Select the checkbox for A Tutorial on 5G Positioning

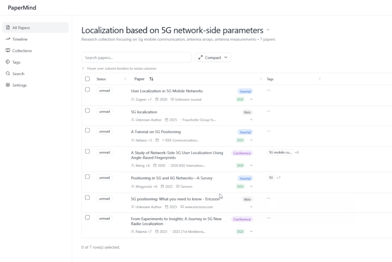[x=87, y=131]
